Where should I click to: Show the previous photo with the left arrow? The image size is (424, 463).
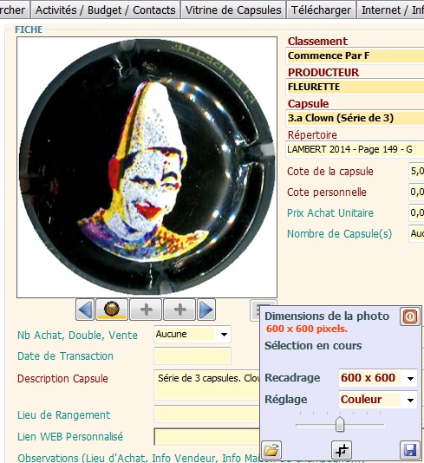click(85, 310)
